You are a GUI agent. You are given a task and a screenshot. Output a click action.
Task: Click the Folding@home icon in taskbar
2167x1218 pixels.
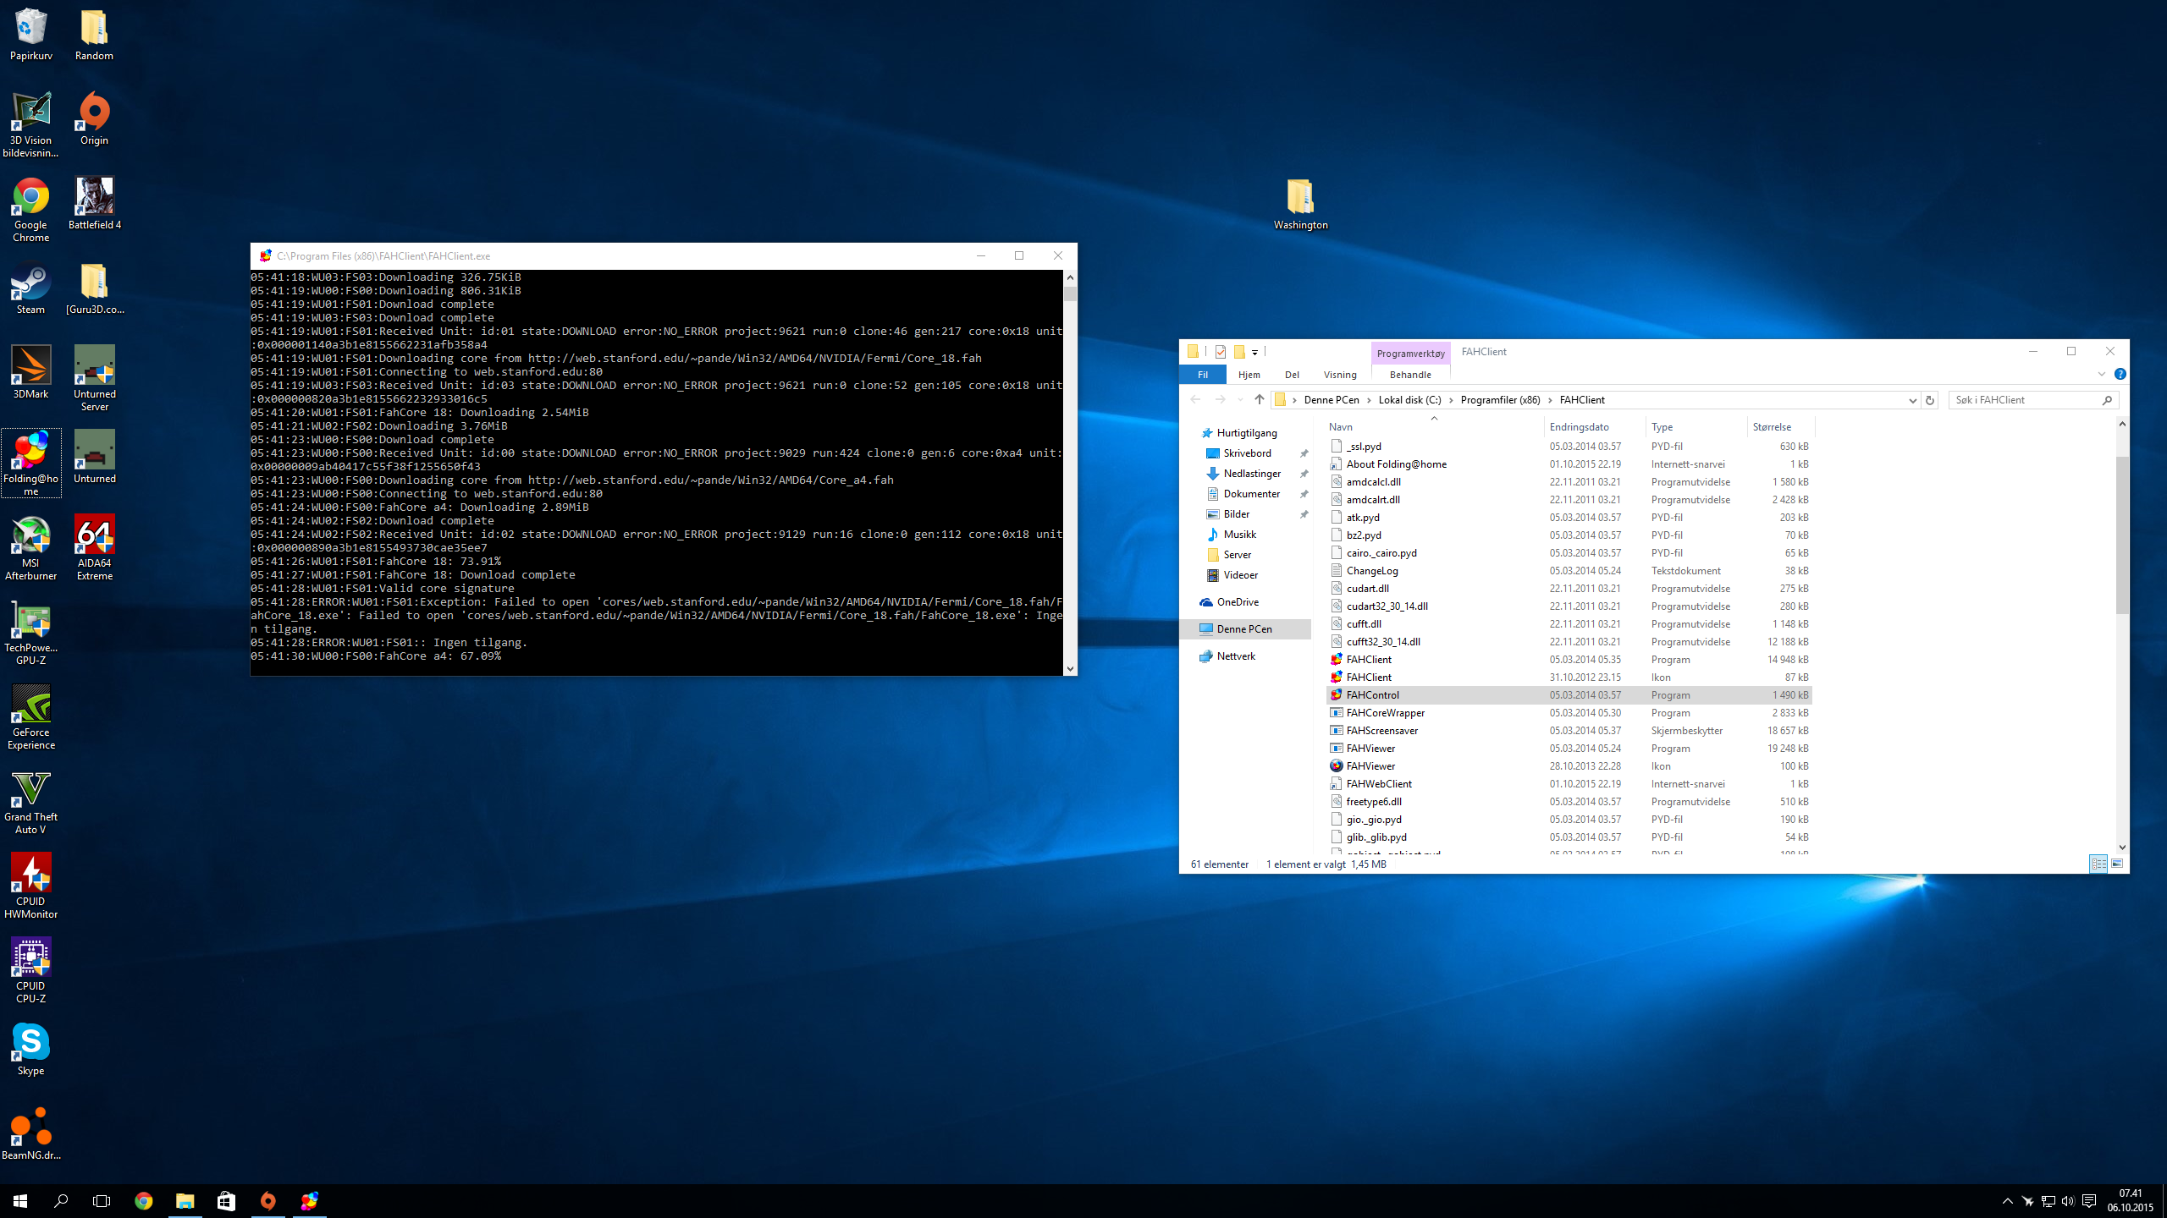tap(310, 1200)
